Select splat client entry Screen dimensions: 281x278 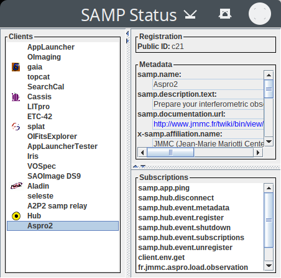(63, 127)
